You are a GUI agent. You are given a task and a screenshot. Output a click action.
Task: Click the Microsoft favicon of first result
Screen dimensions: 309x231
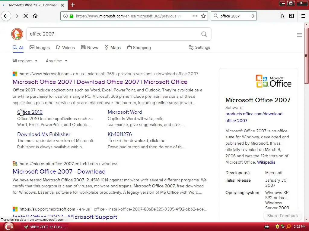[15, 74]
